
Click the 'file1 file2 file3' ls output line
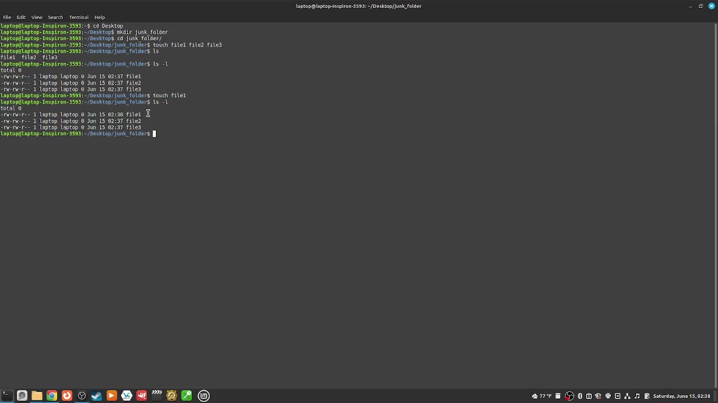pos(29,58)
